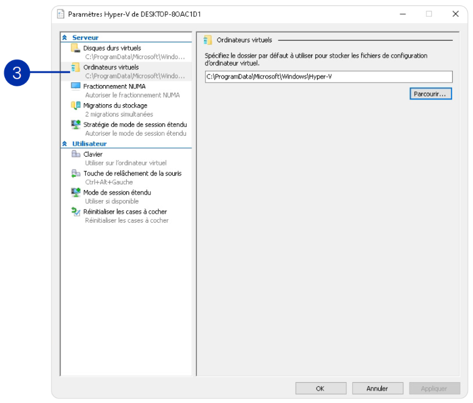Viewport: 473px width, 403px height.
Task: Click Stratégie de mode de session étendu icon
Action: point(76,124)
